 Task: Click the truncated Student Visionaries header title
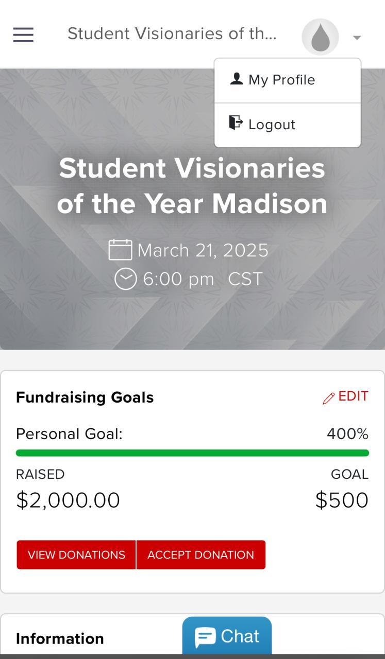(172, 34)
